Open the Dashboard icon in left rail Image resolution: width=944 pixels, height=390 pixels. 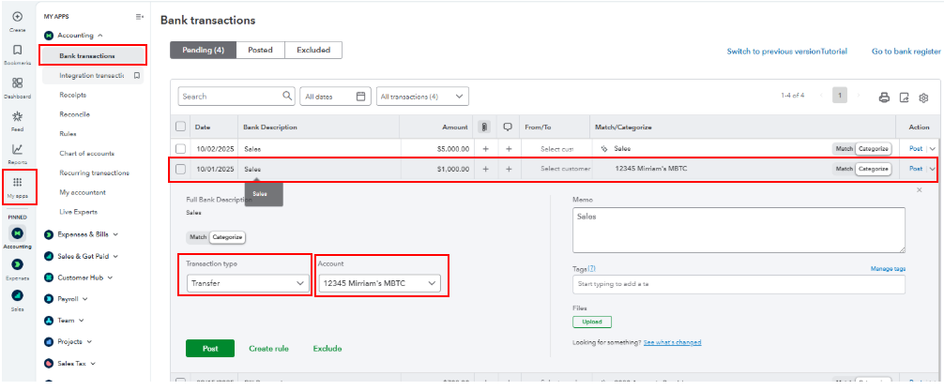point(17,83)
